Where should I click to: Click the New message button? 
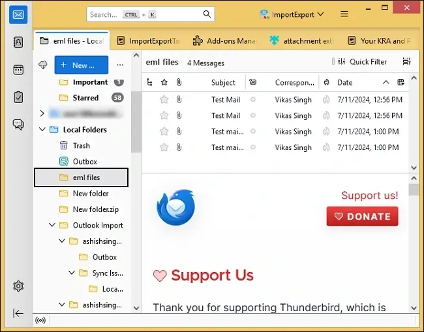click(82, 65)
